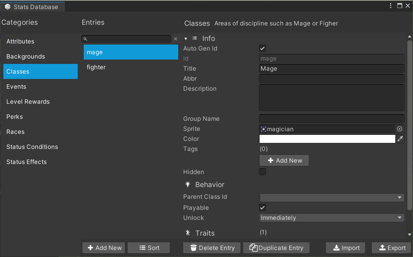
Task: Select the fighter entry in the list
Action: 96,67
